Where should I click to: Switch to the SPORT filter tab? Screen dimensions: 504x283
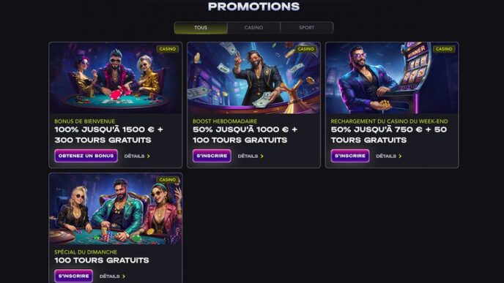pyautogui.click(x=307, y=28)
